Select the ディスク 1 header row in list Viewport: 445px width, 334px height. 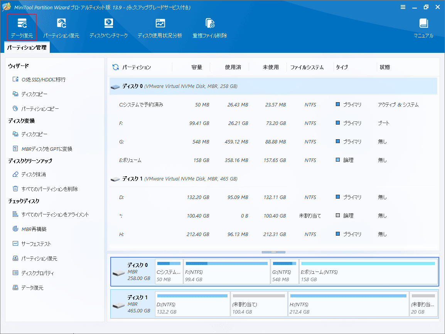tap(273, 179)
